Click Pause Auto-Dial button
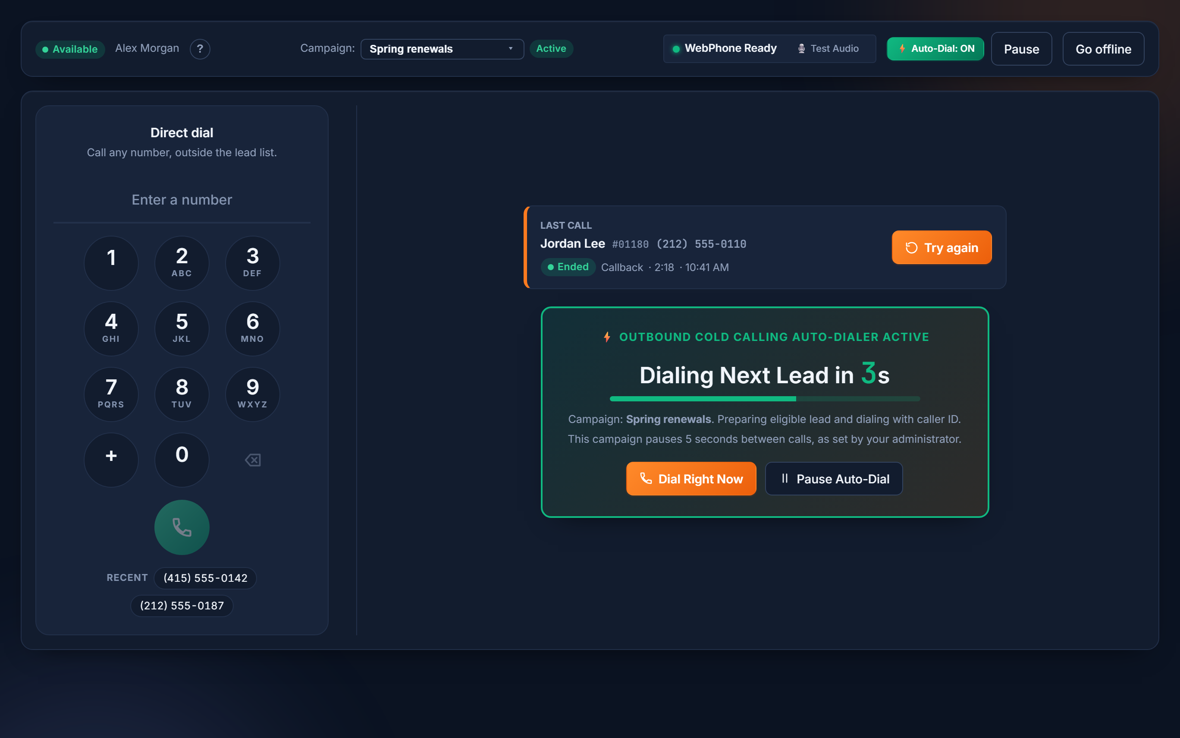 [834, 479]
